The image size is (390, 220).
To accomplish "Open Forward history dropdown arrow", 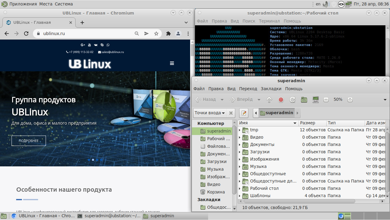I will 259,100.
